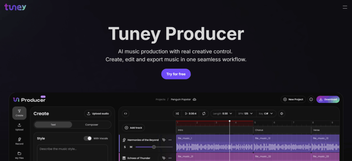Select the Verse section marker
Viewport: 352px width, 161px height.
325,130
